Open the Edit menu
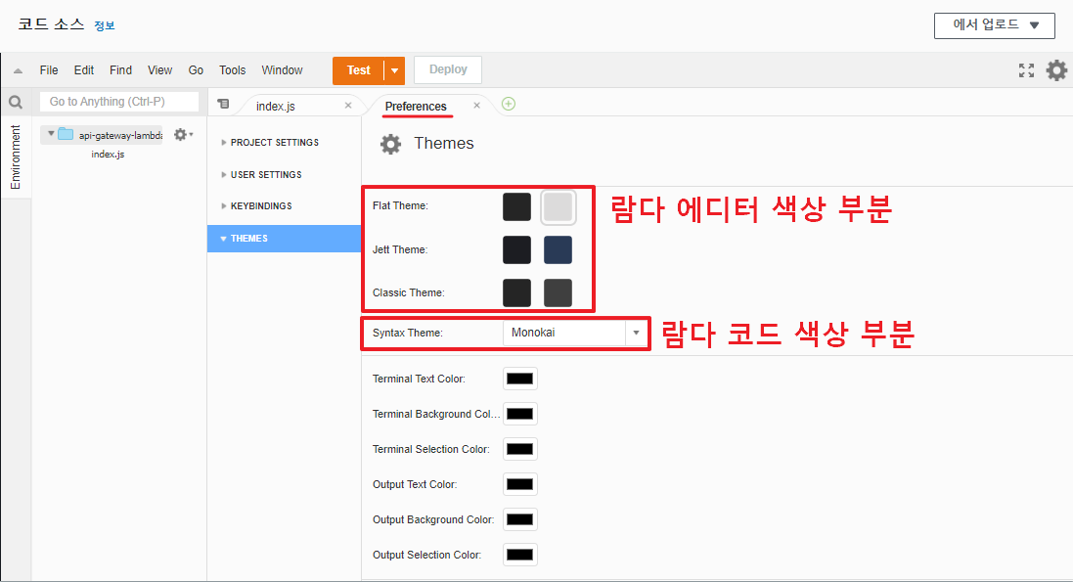The image size is (1073, 582). coord(84,70)
